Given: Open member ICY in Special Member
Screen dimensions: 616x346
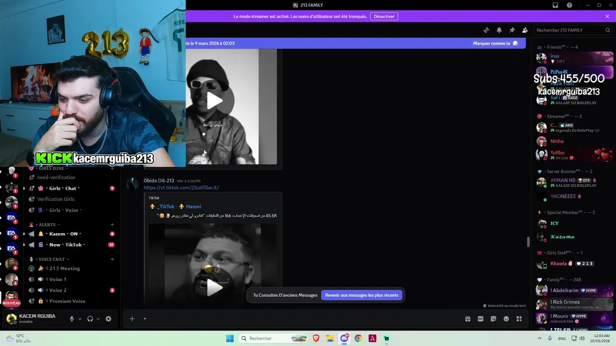Looking at the screenshot, I should click(574, 223).
